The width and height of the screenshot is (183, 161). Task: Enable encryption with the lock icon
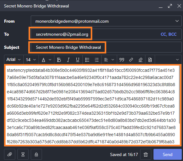(x=36, y=154)
